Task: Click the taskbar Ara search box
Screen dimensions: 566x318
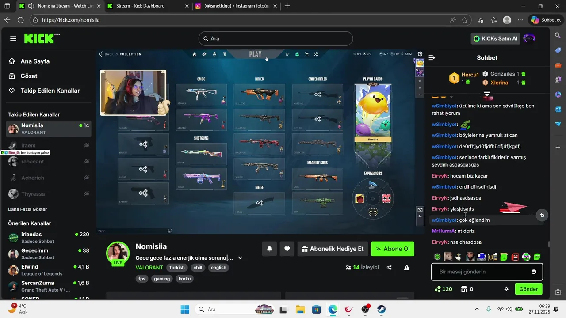Action: click(234, 309)
